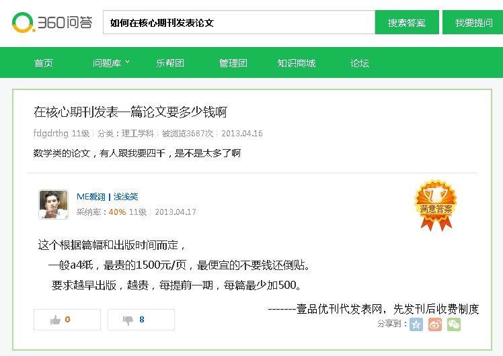Click the 搜索答案 button

pyautogui.click(x=407, y=22)
